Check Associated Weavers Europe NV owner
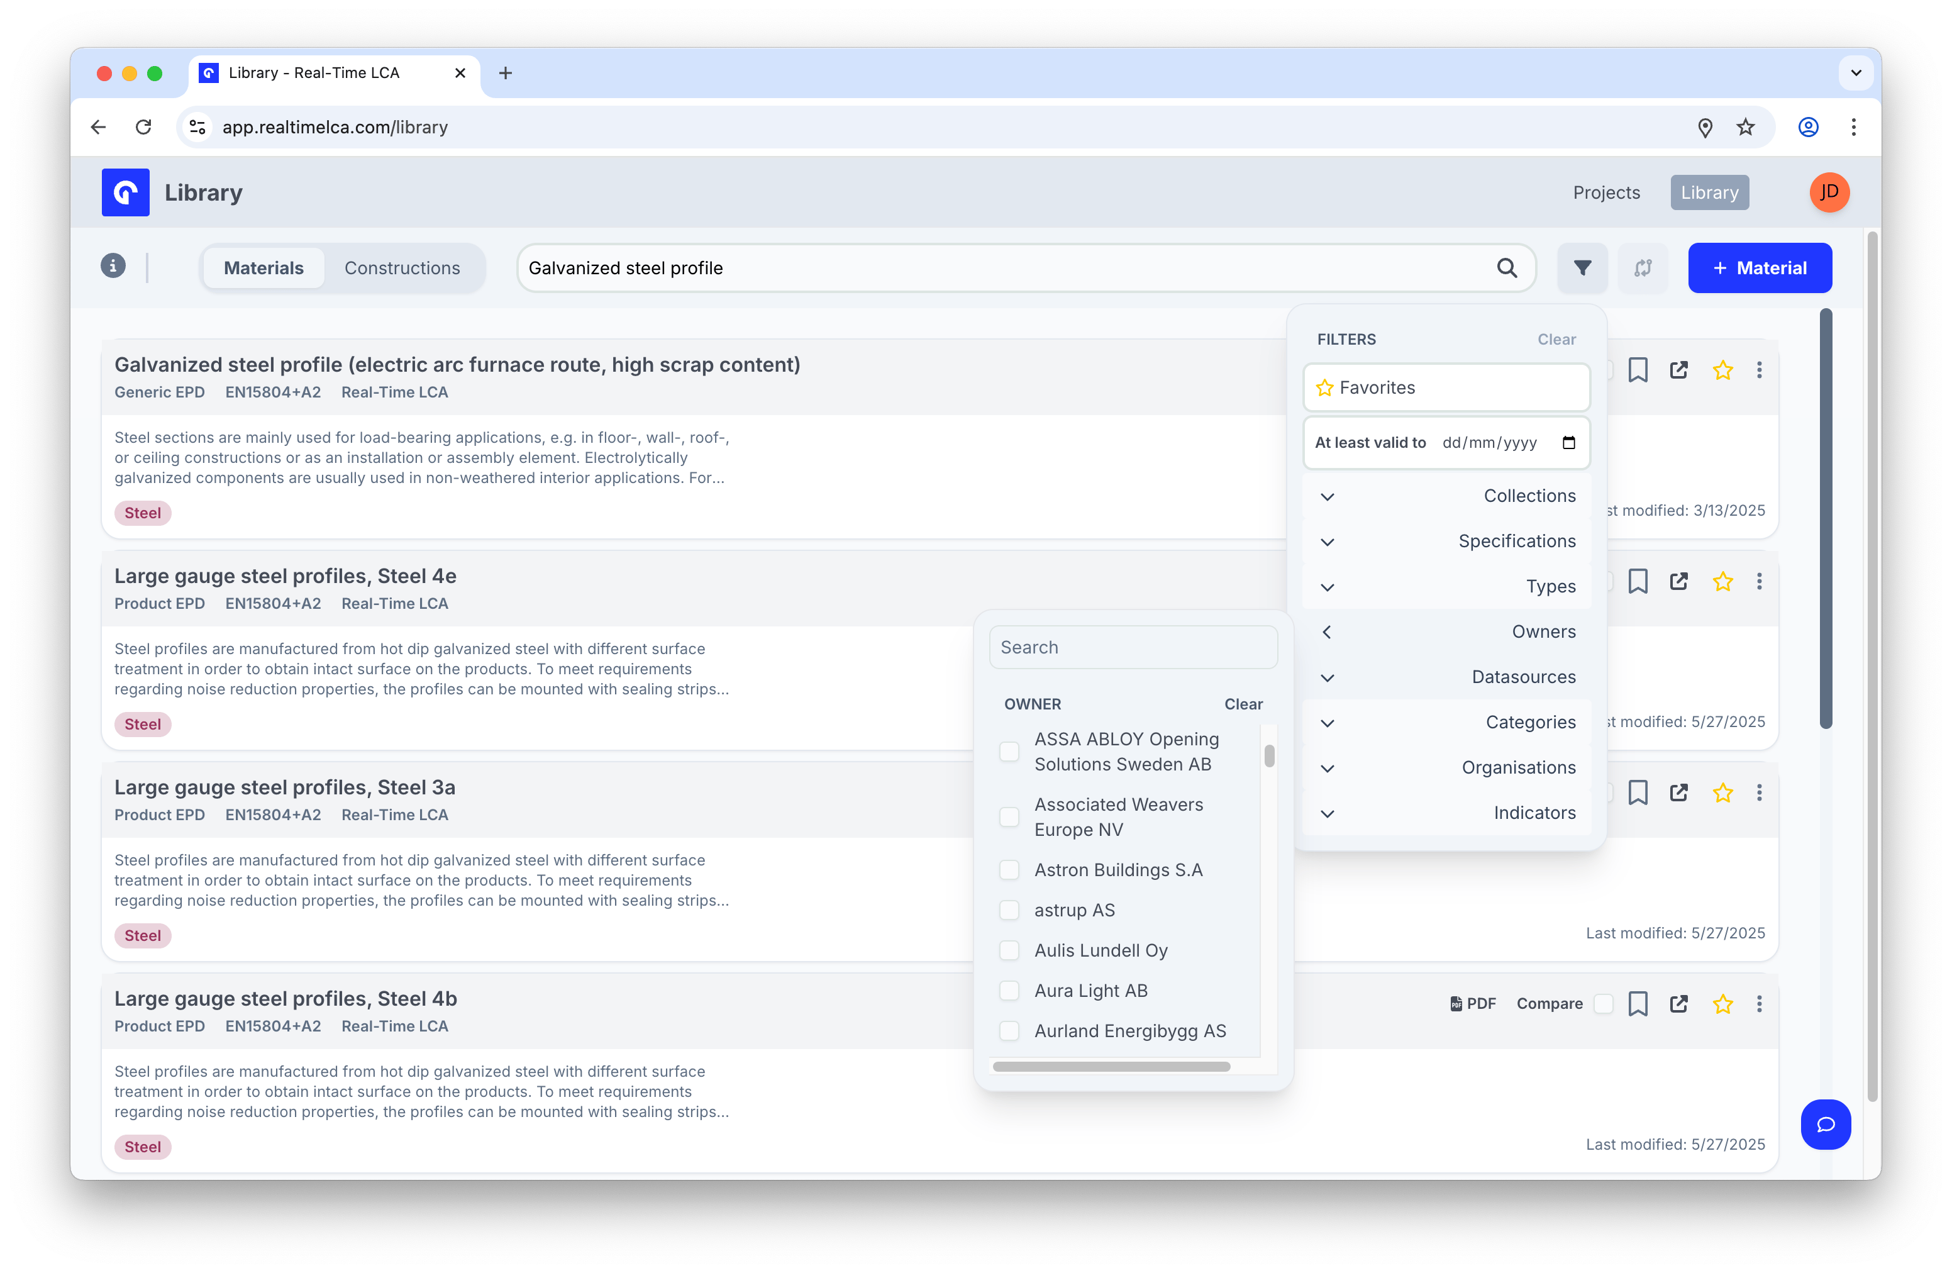Image resolution: width=1952 pixels, height=1273 pixels. (1009, 817)
